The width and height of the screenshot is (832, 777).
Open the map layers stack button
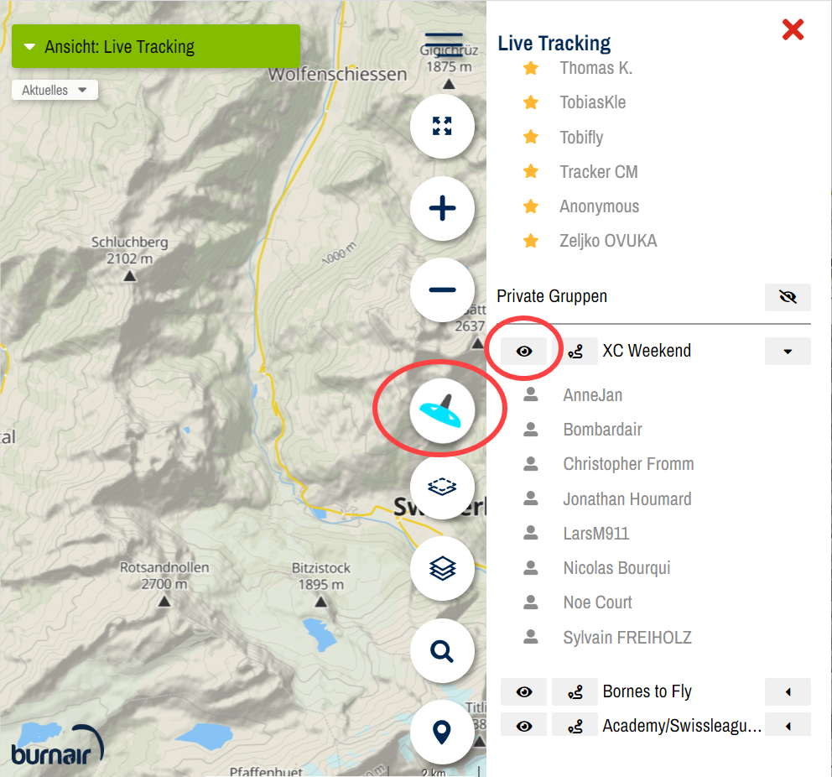(x=442, y=569)
